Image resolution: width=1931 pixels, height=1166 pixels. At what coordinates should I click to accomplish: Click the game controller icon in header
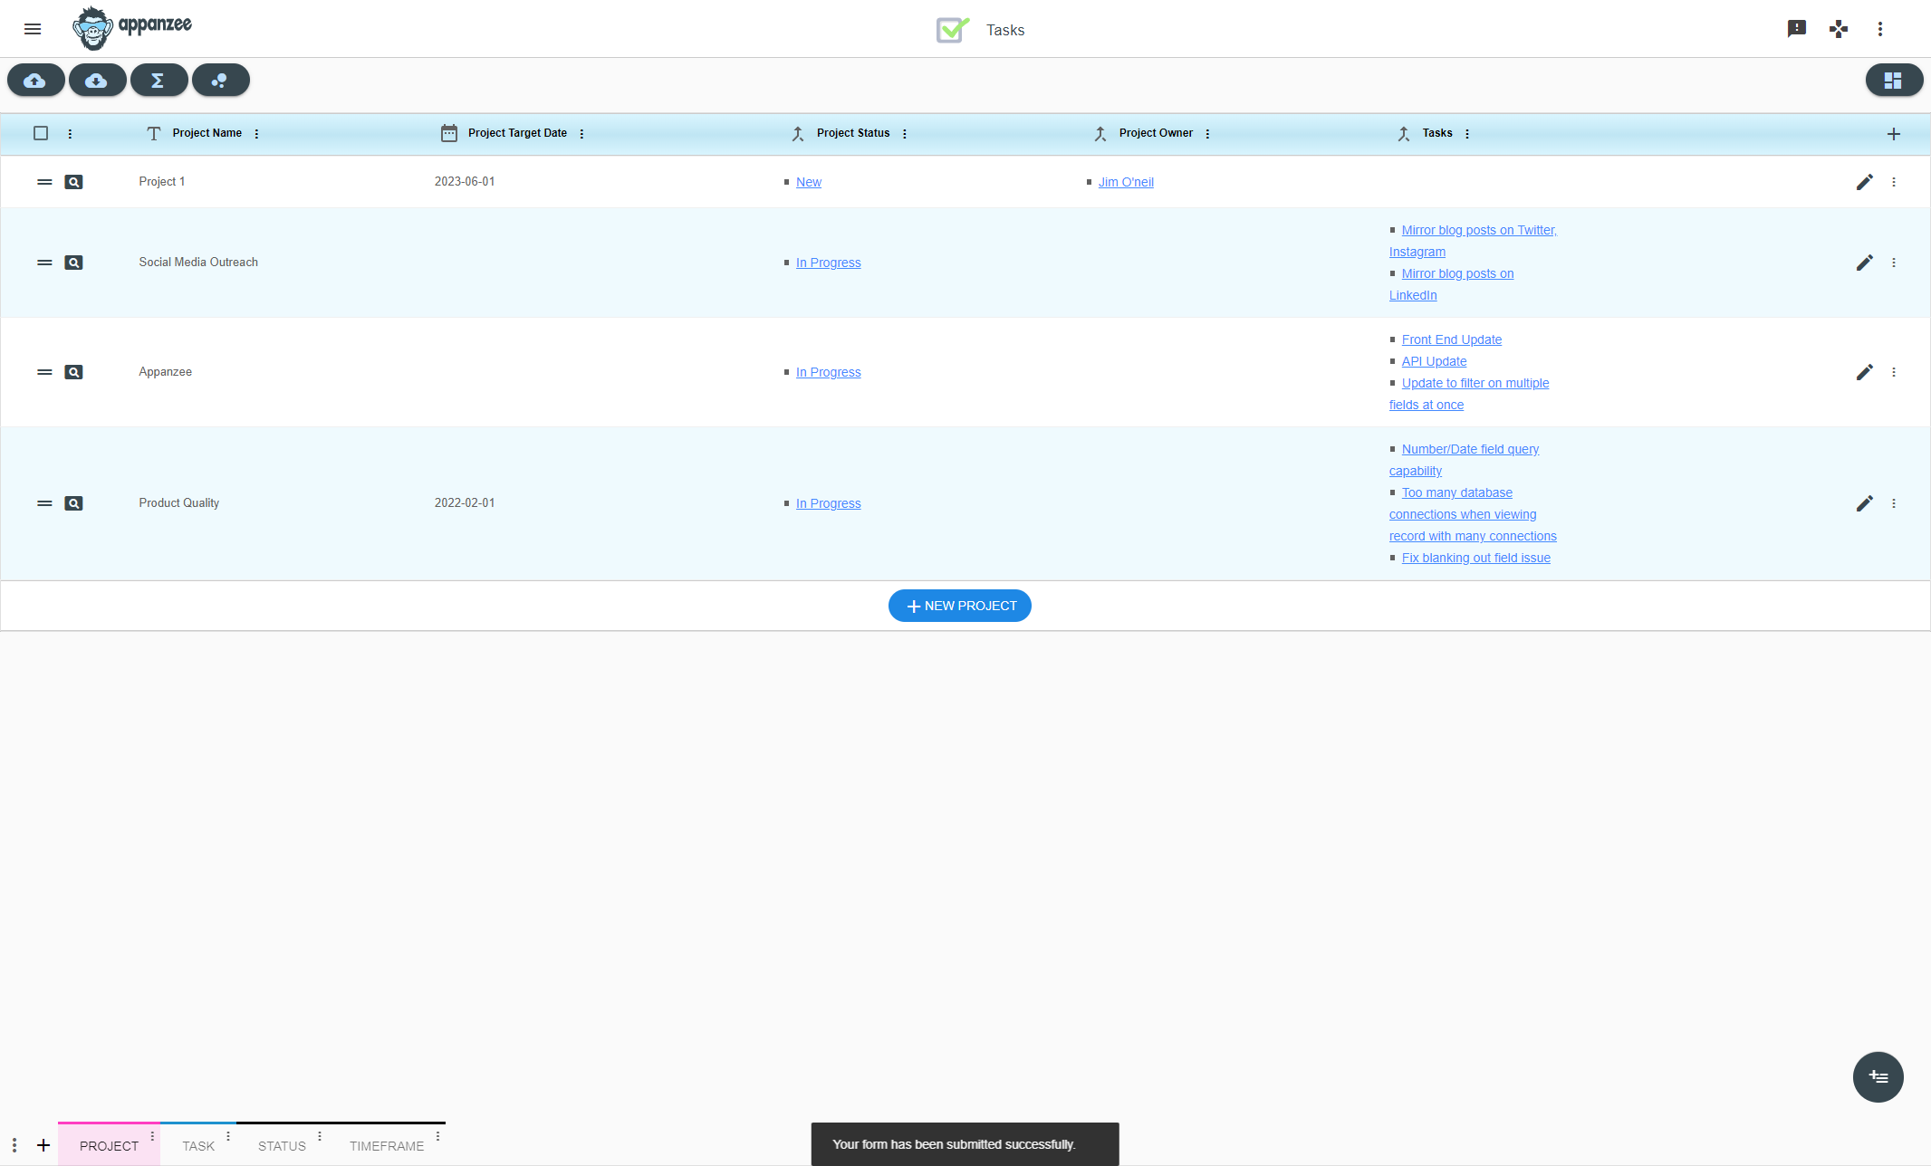tap(1839, 29)
